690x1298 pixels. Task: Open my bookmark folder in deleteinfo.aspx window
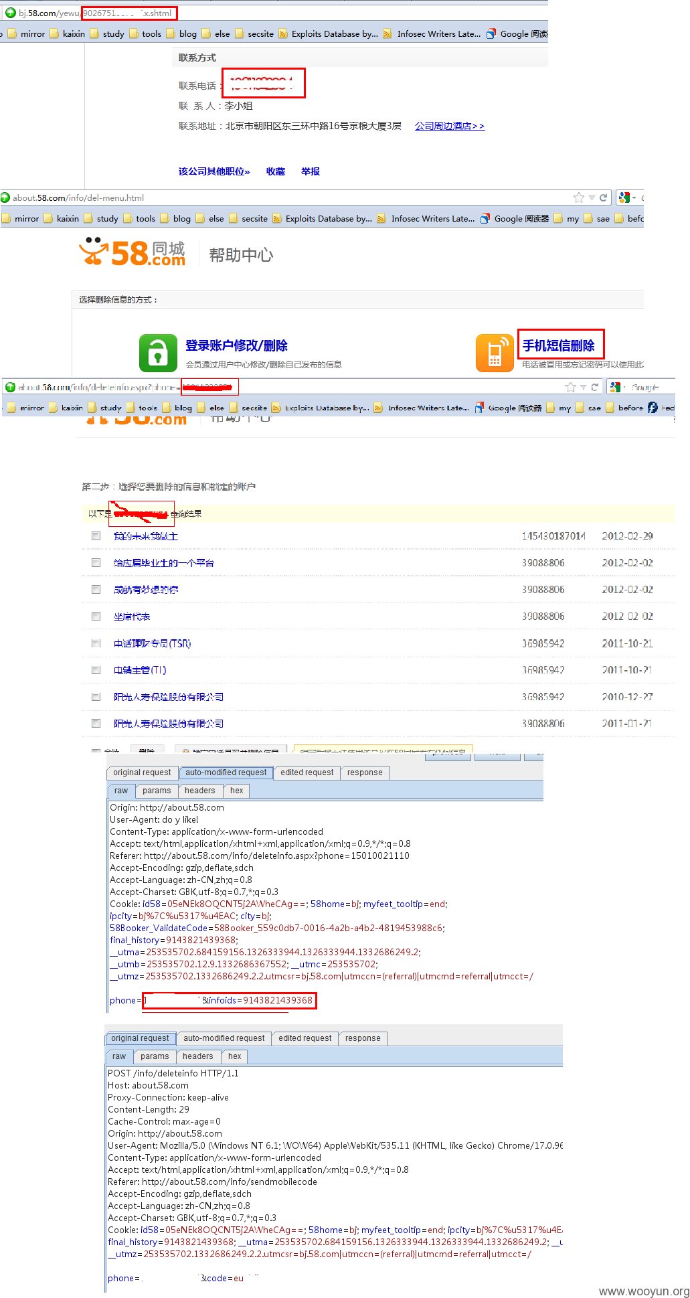pyautogui.click(x=558, y=407)
